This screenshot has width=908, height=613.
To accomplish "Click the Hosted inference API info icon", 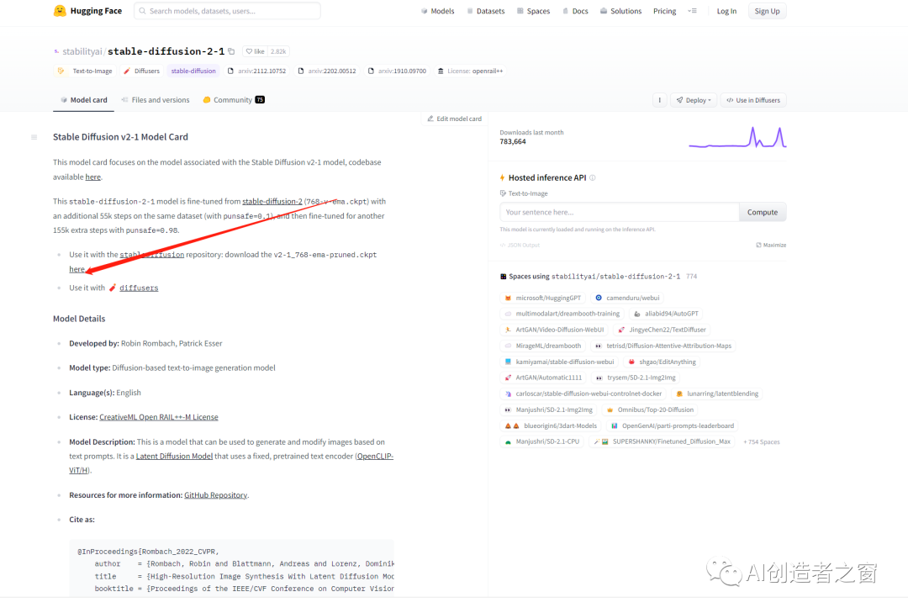I will [x=593, y=178].
